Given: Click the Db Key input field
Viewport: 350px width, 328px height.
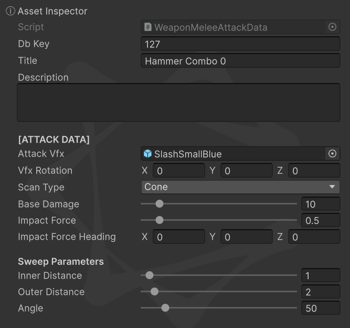Looking at the screenshot, I should [240, 44].
